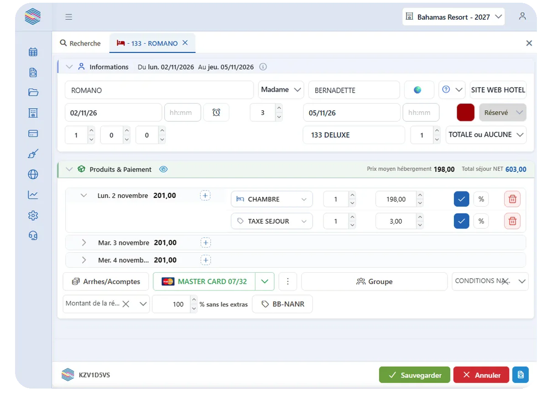Image resolution: width=552 pixels, height=420 pixels.
Task: Click the 133 DELUXE room field
Action: coord(354,135)
